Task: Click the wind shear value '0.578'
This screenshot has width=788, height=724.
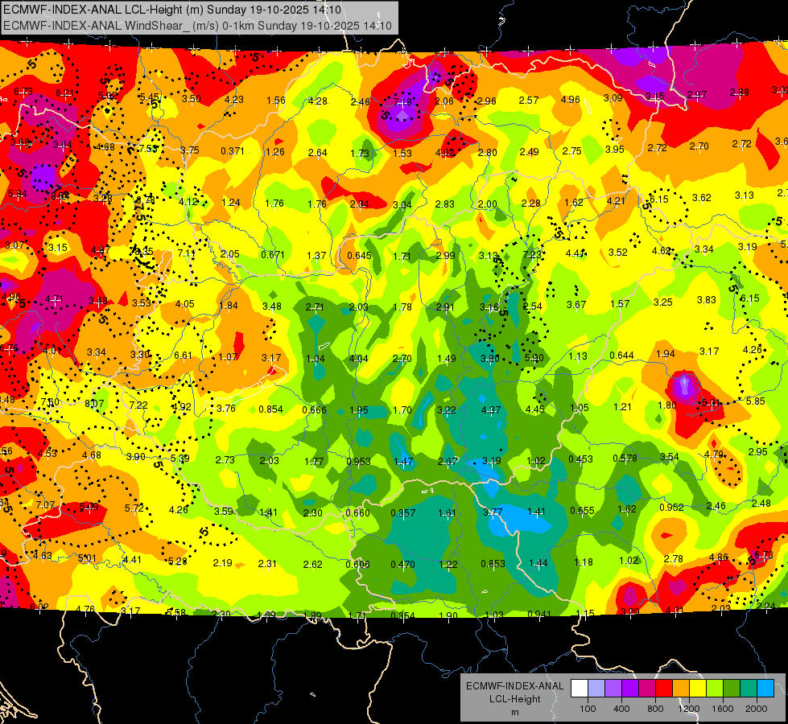Action: click(x=625, y=459)
